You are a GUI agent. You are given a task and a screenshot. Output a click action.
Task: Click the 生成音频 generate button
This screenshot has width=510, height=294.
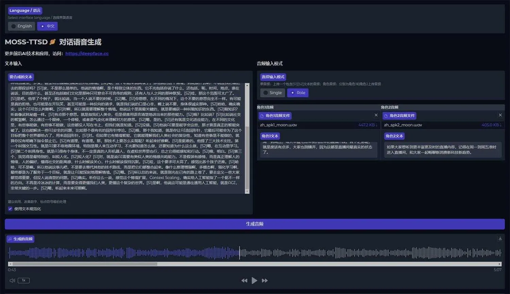[255, 224]
